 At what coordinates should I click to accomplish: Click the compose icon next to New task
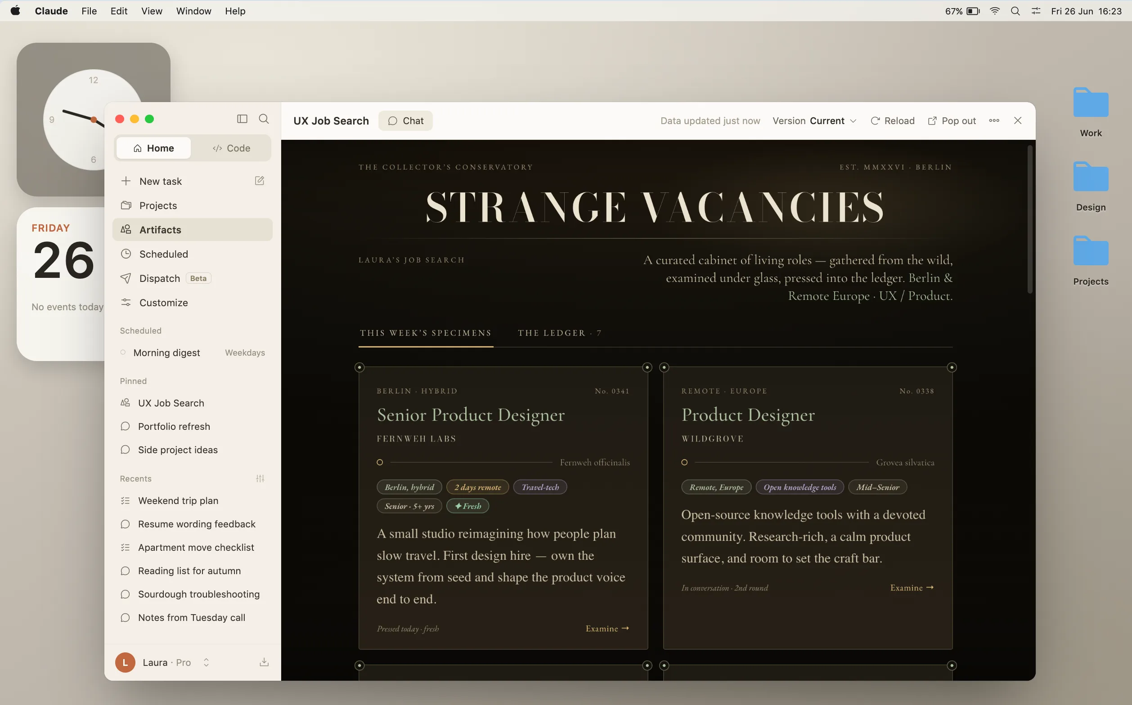tap(260, 181)
